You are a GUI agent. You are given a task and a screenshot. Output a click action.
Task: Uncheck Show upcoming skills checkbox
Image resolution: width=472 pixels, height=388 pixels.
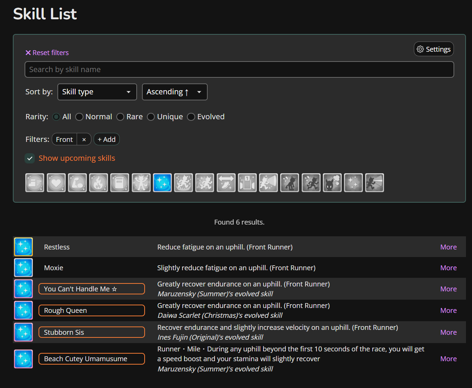30,158
